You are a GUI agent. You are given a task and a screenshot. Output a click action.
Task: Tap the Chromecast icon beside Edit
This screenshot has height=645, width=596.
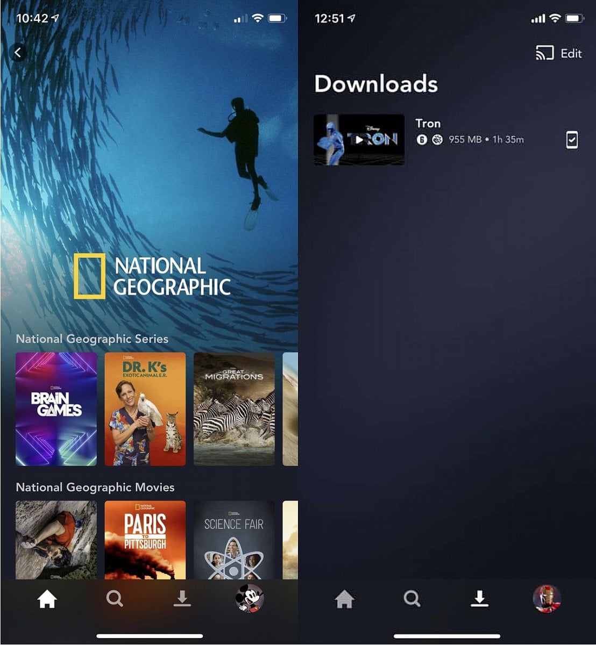(544, 53)
